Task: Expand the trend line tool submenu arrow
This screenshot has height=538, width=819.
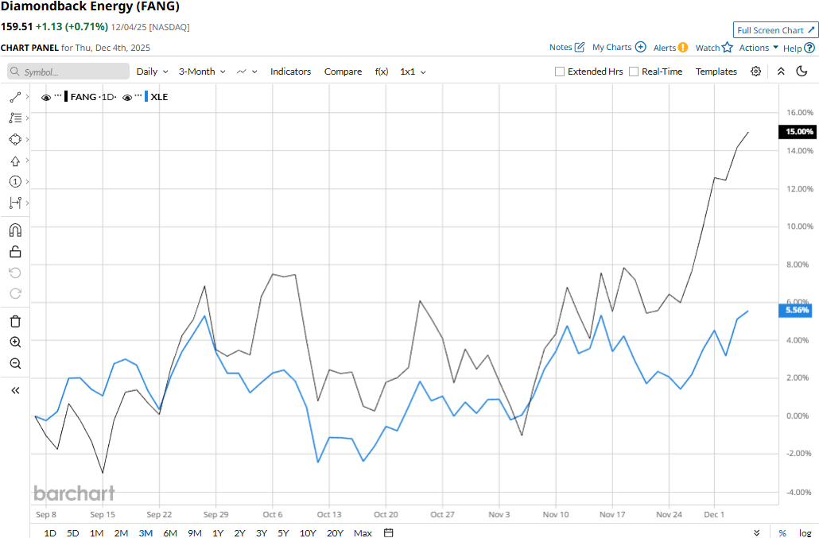Action: click(27, 97)
